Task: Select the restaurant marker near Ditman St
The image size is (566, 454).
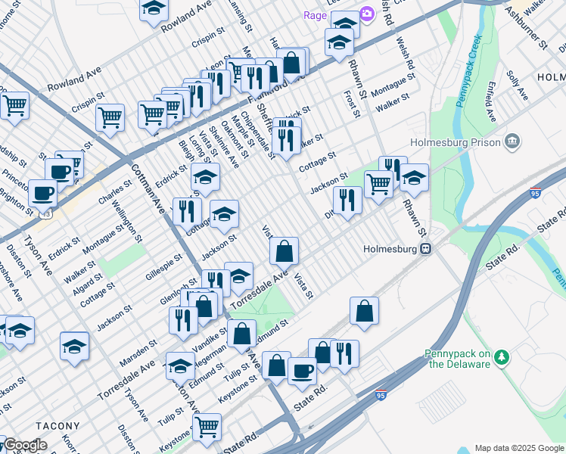Action: coord(348,201)
